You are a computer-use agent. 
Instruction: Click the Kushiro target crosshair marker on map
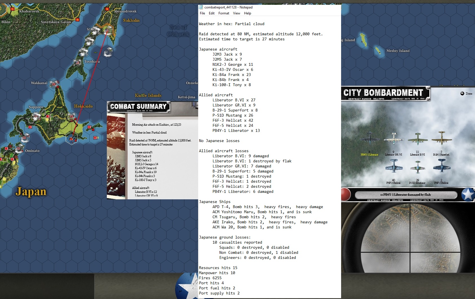[x=72, y=138]
